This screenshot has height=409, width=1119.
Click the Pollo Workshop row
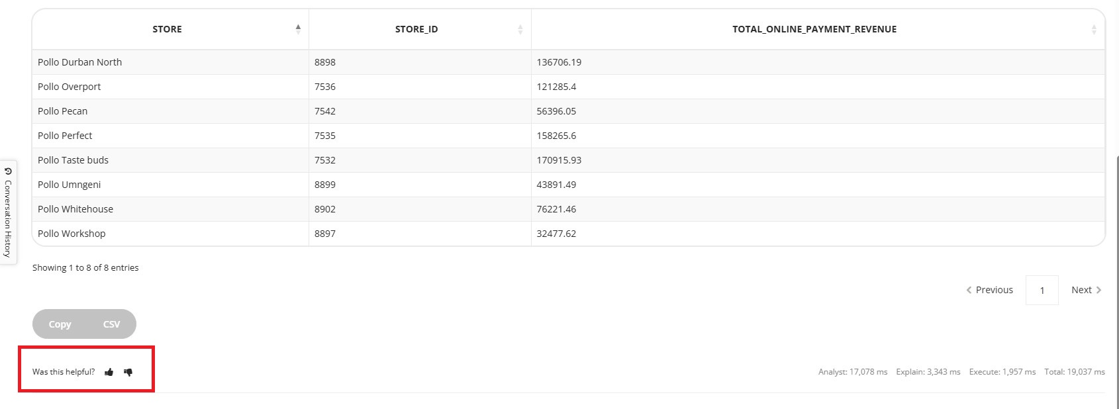point(72,234)
